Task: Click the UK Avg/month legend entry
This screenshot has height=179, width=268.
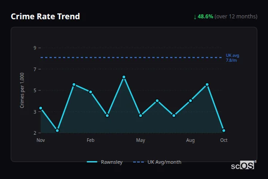Action: [x=157, y=162]
